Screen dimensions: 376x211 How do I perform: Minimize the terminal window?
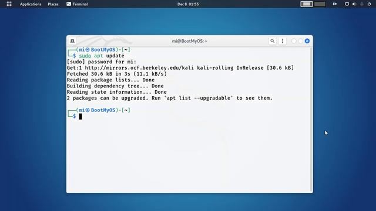294,41
